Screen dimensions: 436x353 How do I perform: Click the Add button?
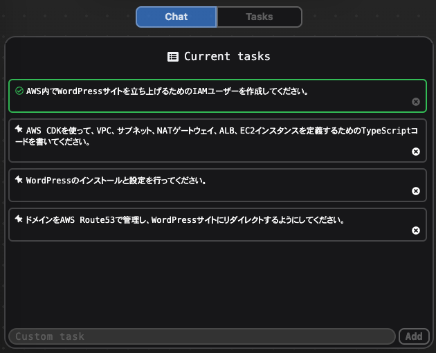414,336
